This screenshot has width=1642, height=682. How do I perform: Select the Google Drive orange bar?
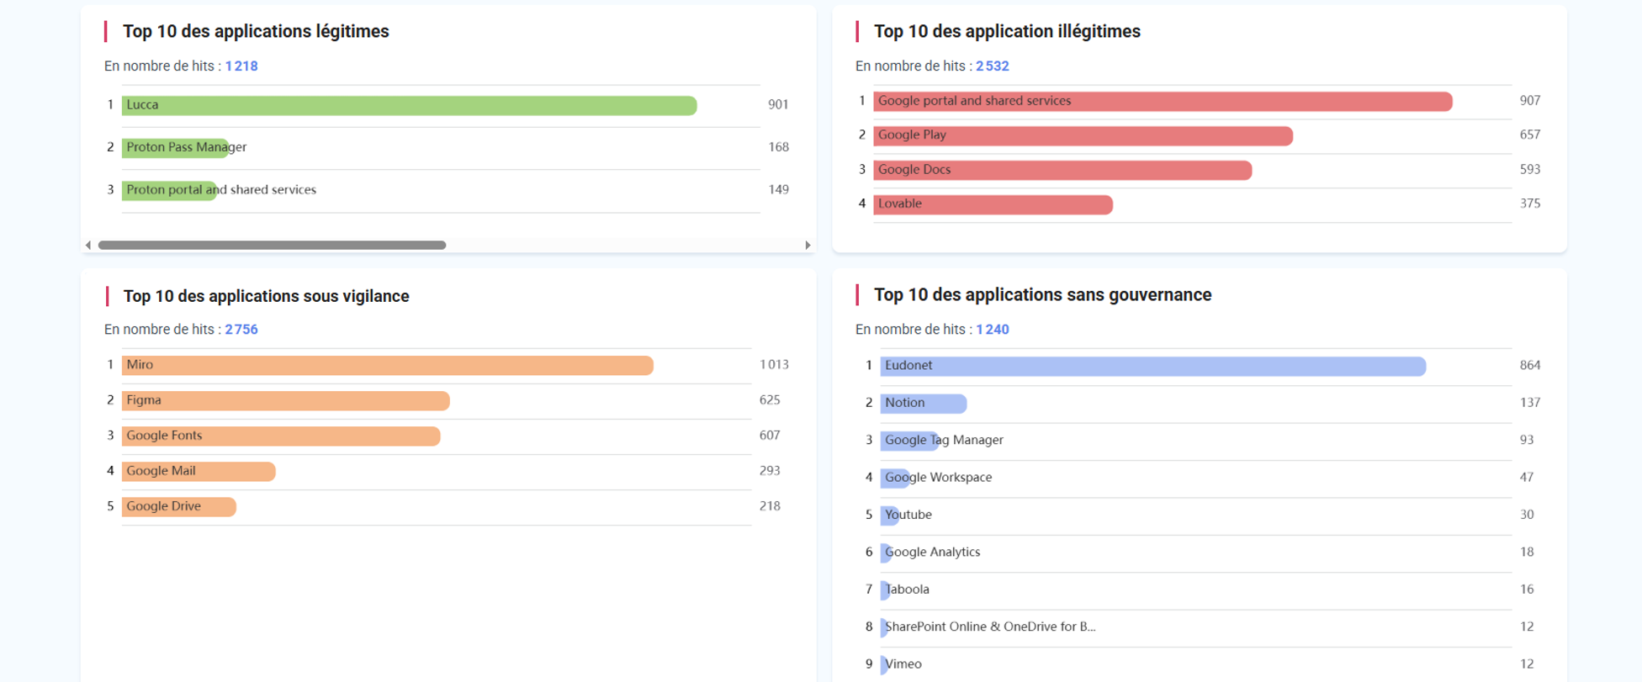click(x=178, y=507)
